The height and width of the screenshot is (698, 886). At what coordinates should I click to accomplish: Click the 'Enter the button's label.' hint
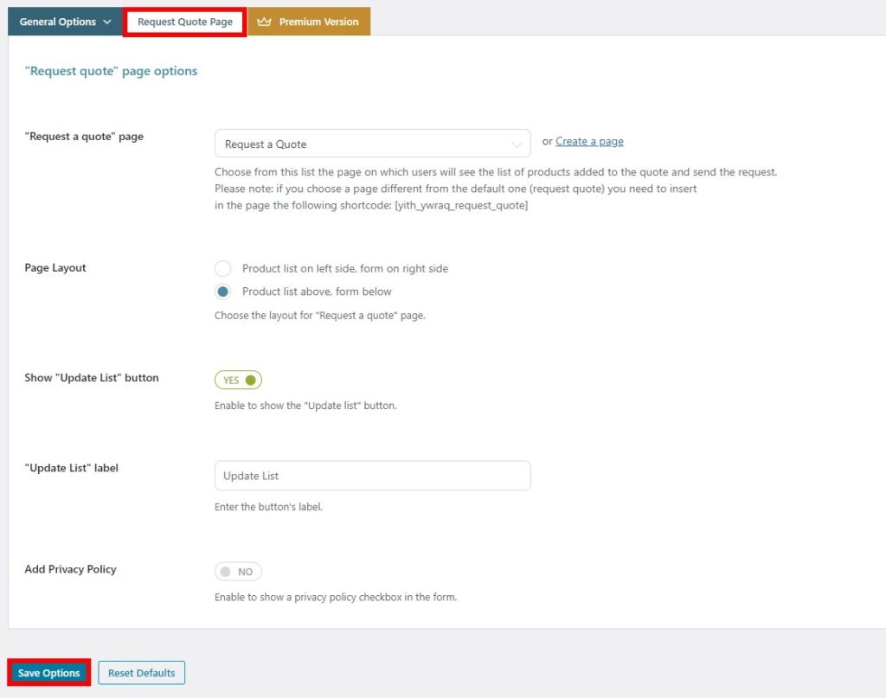[268, 507]
